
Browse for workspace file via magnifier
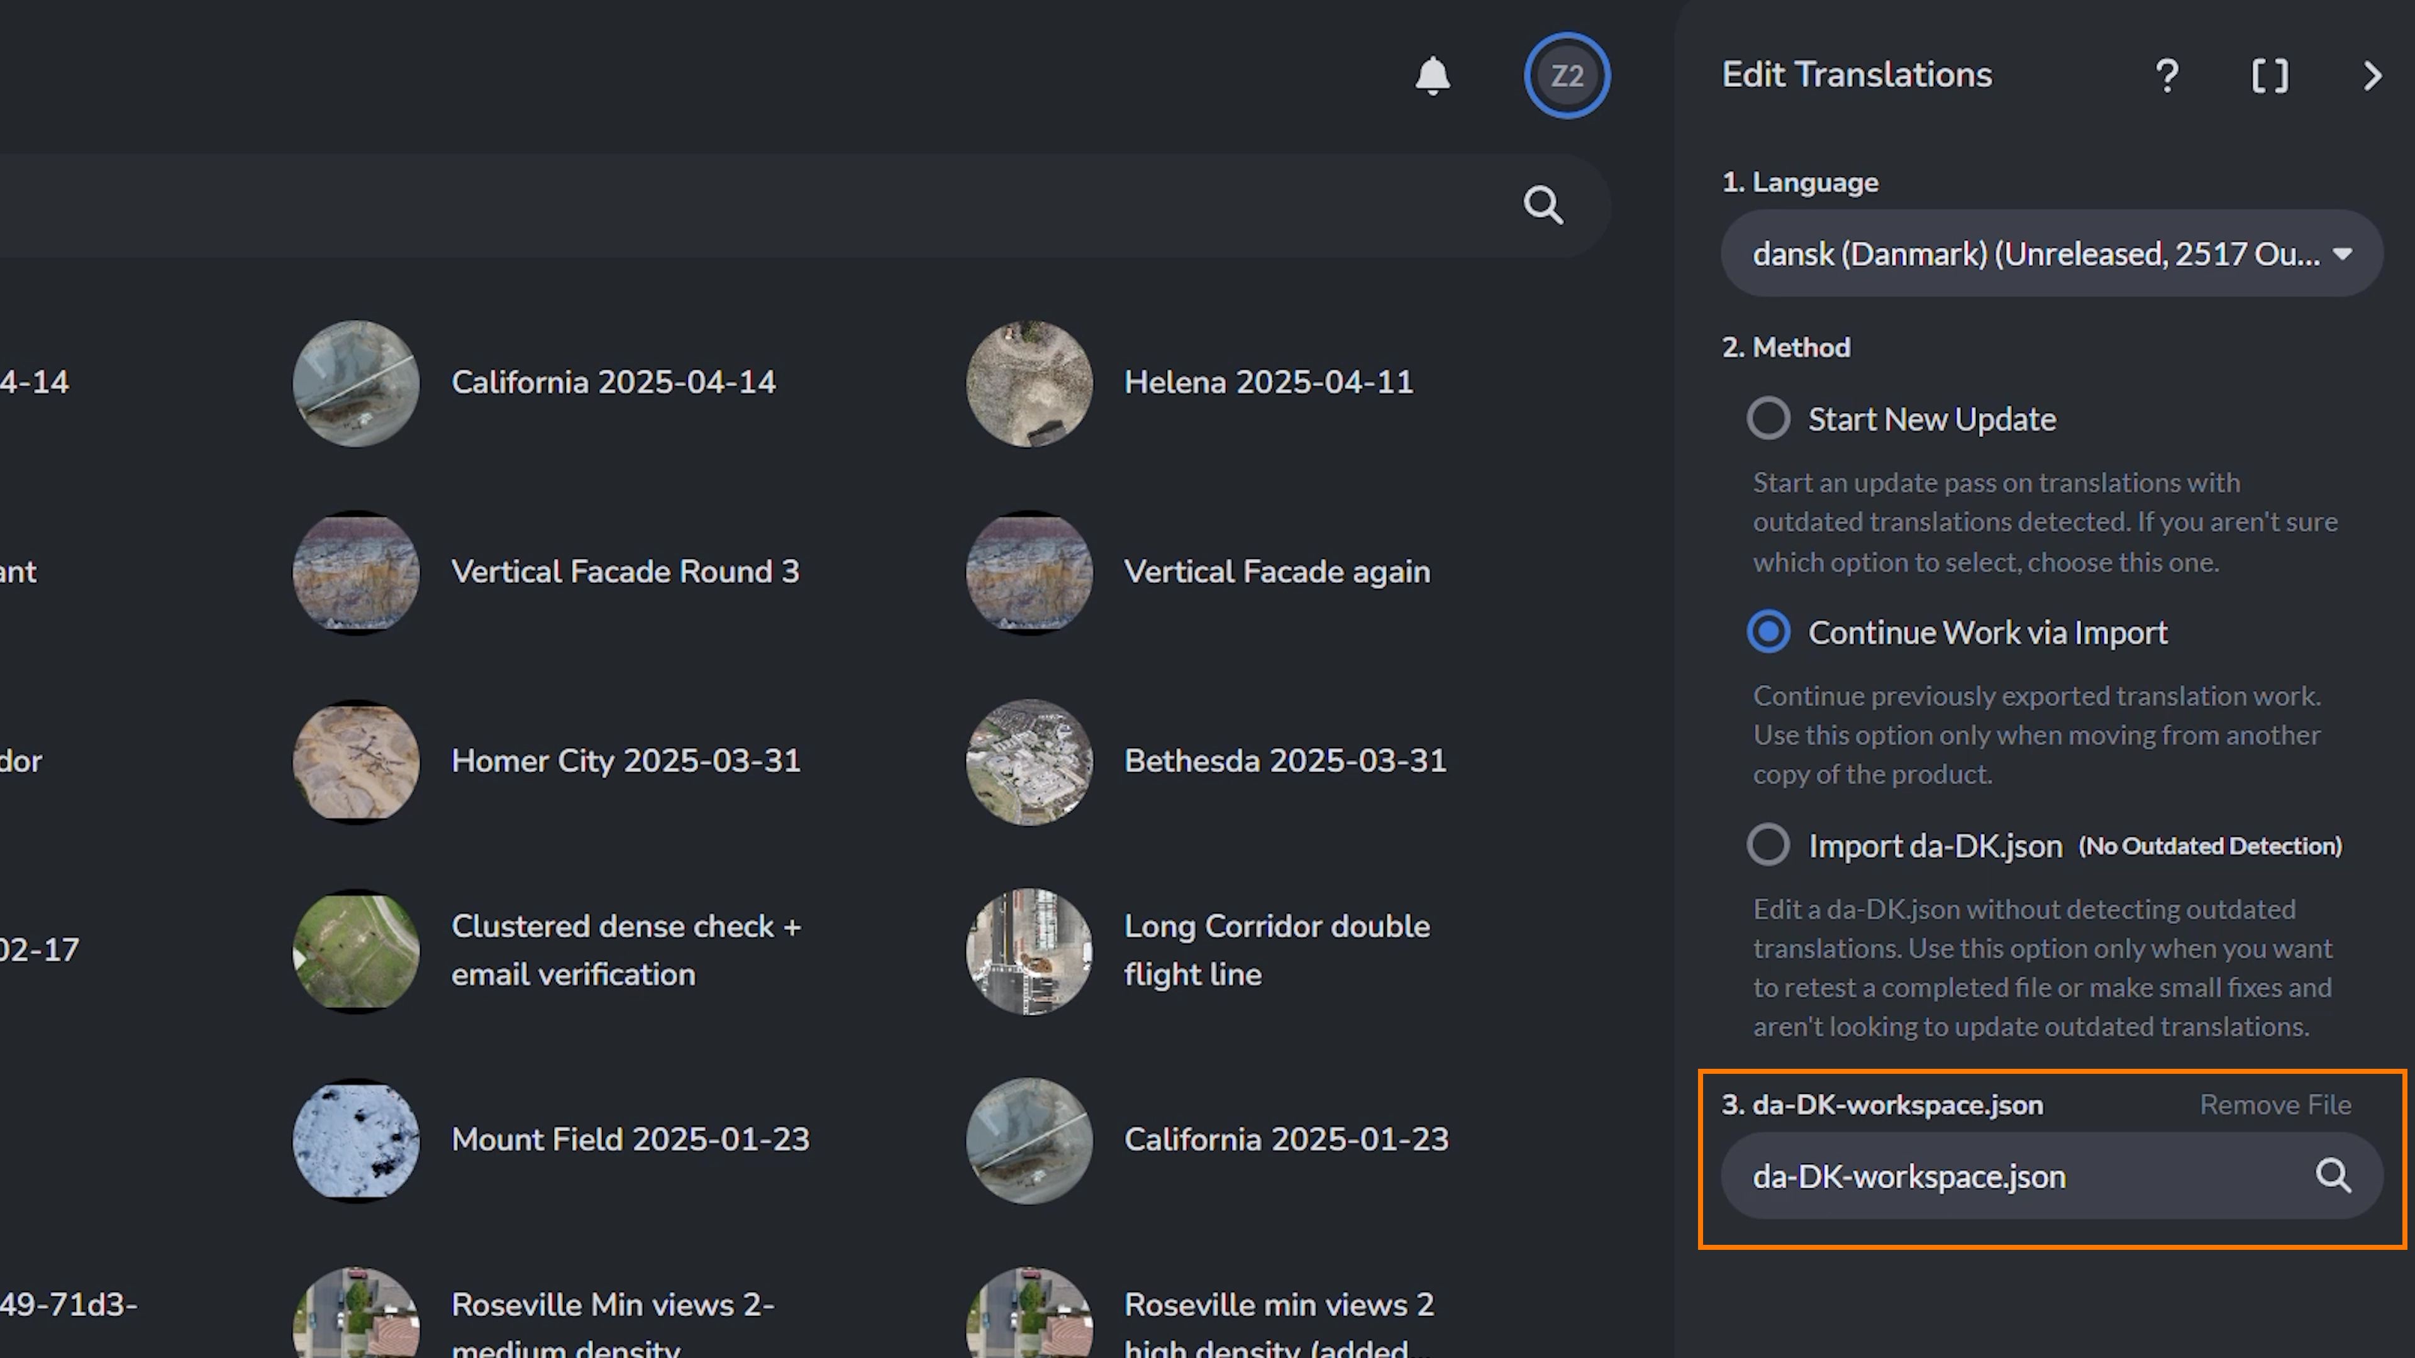[x=2333, y=1175]
